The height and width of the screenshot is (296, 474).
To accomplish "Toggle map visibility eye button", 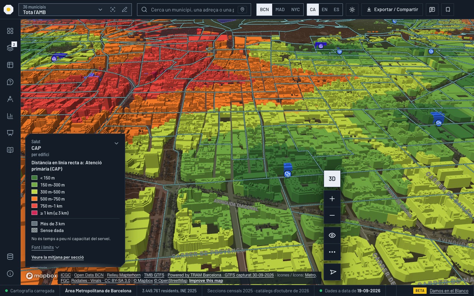I will click(332, 235).
